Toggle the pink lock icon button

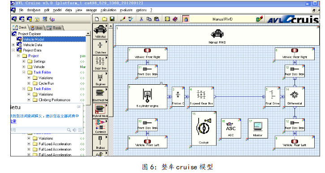pyautogui.click(x=186, y=19)
